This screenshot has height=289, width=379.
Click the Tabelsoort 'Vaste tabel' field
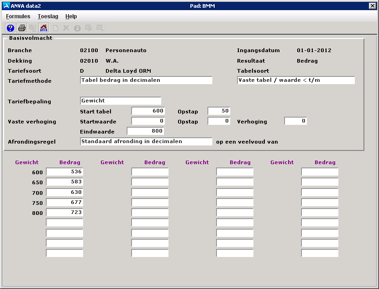tap(296, 80)
